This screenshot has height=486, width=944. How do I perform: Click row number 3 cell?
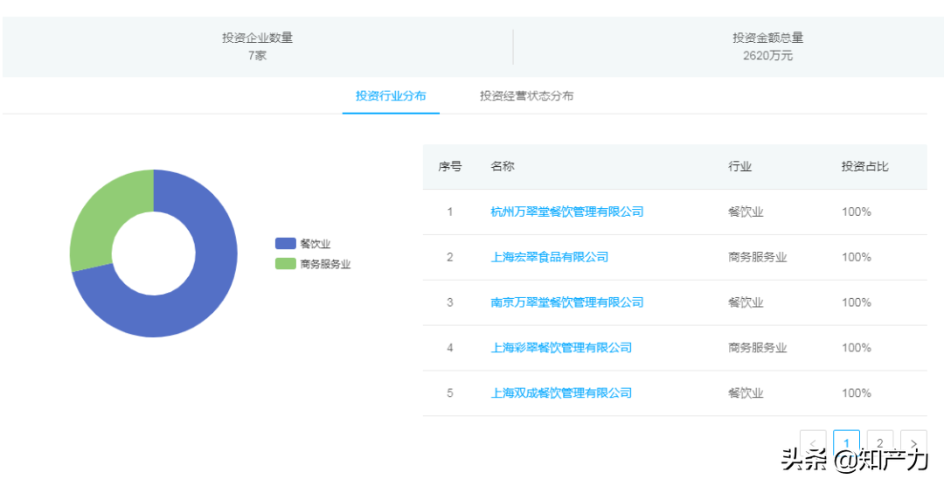(x=450, y=302)
